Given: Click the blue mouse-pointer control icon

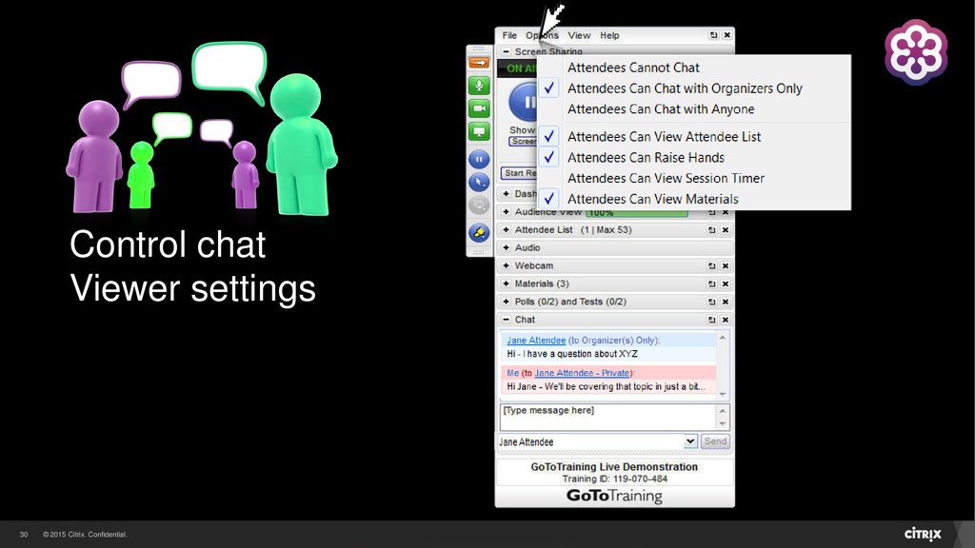Looking at the screenshot, I should [479, 182].
